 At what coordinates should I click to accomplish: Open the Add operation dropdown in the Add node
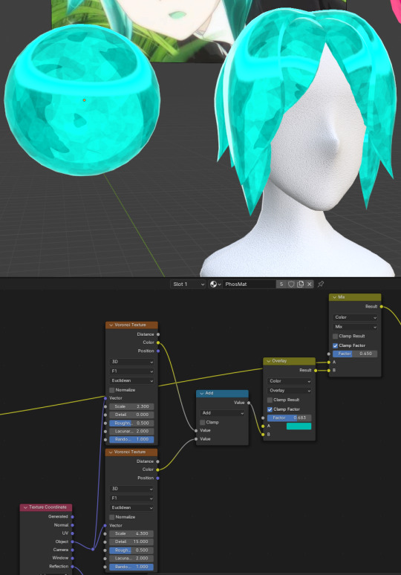tap(223, 413)
